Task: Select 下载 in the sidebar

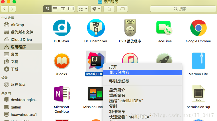Action: coord(21,69)
